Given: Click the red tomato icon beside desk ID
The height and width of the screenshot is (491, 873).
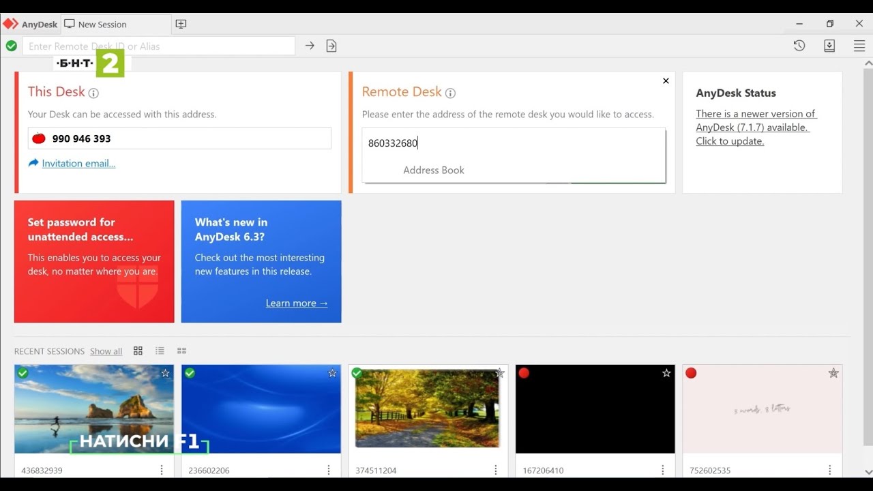Looking at the screenshot, I should pyautogui.click(x=39, y=138).
